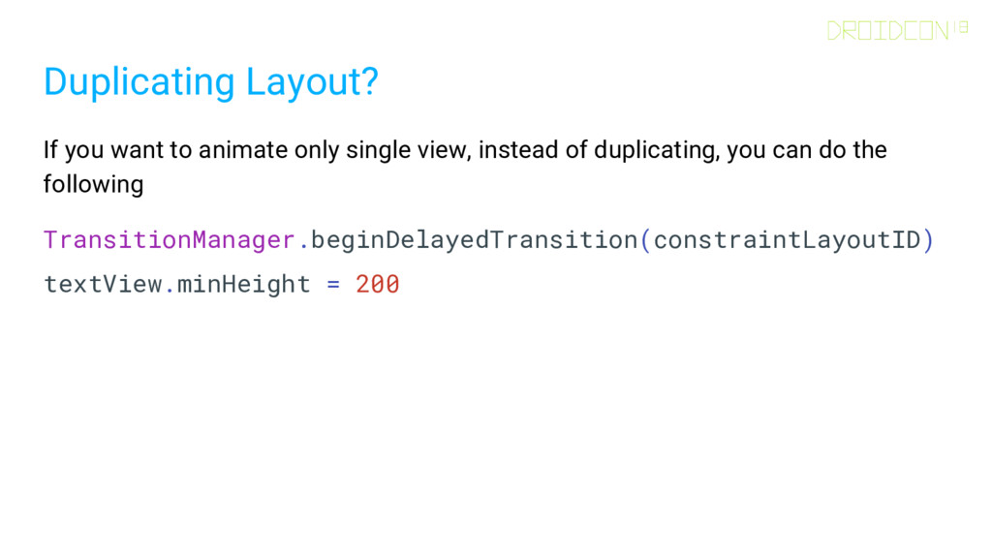992x558 pixels.
Task: Click the phrase 'single view' in the text
Action: point(408,150)
